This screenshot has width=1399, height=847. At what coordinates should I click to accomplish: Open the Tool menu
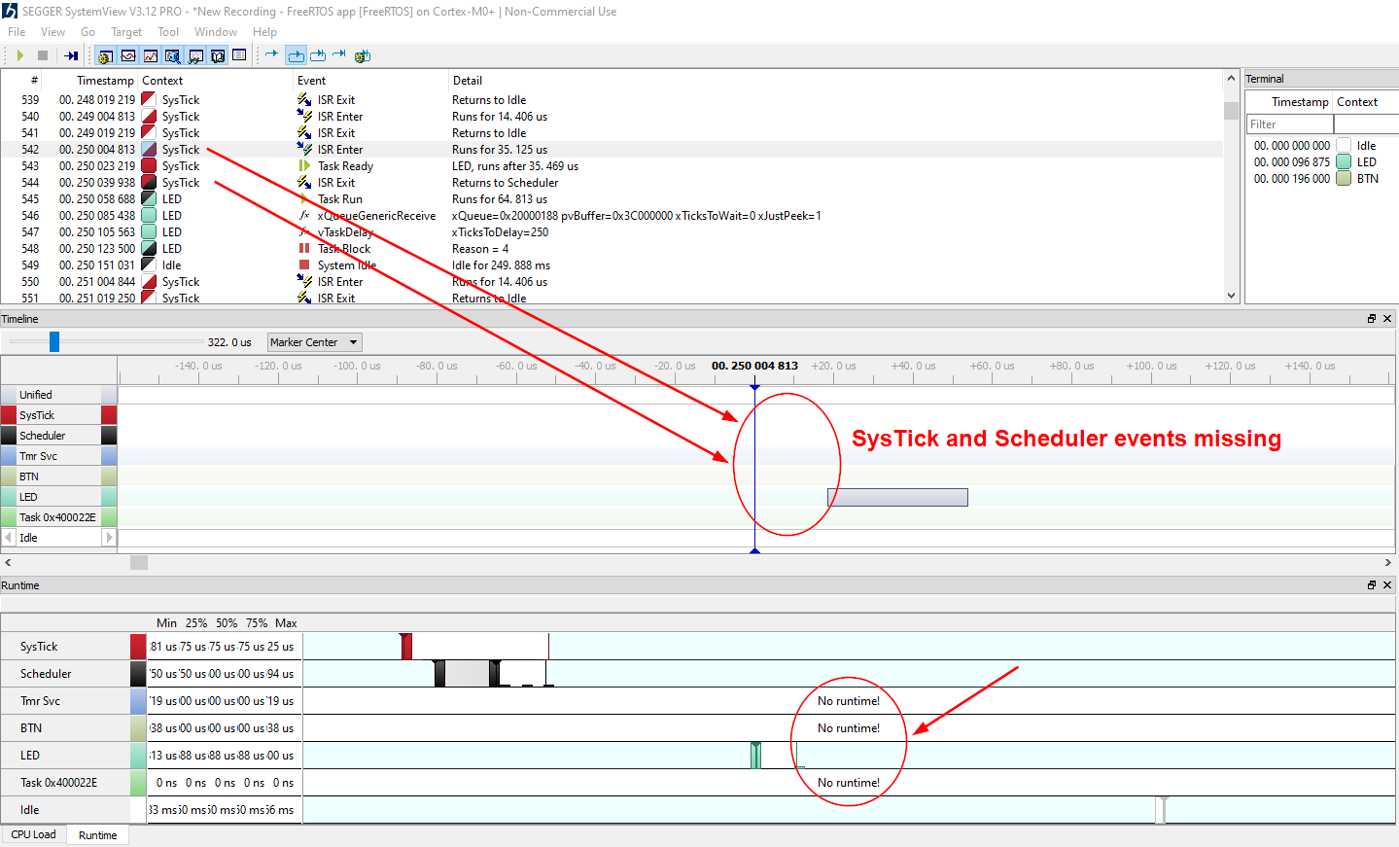coord(168,32)
